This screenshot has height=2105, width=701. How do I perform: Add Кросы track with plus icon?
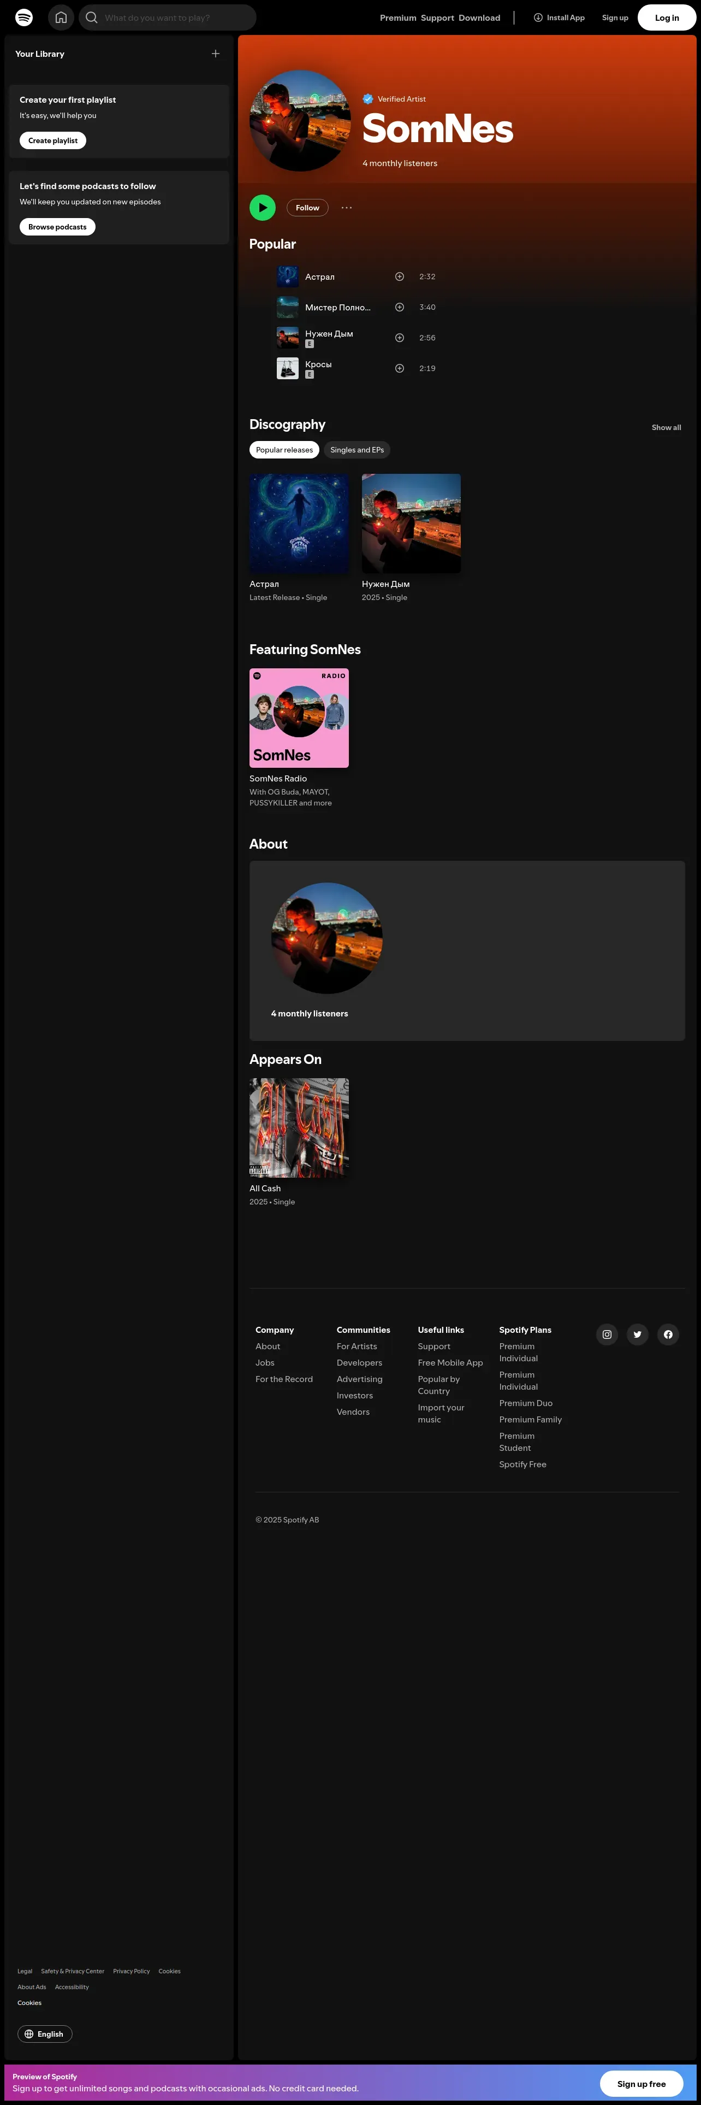click(x=400, y=368)
